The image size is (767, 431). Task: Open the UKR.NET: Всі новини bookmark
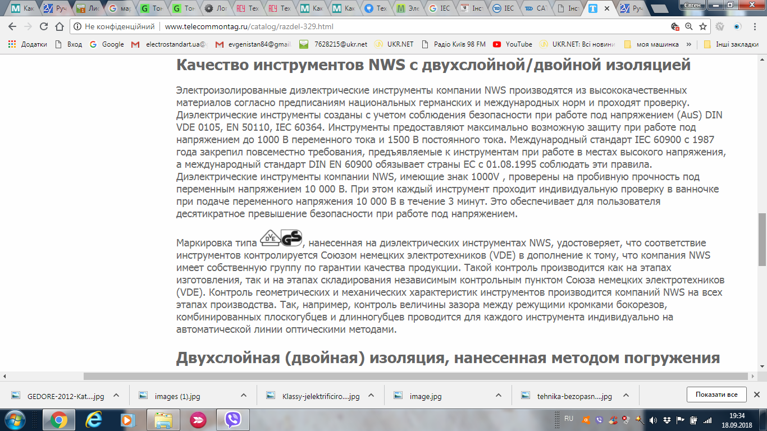(577, 44)
